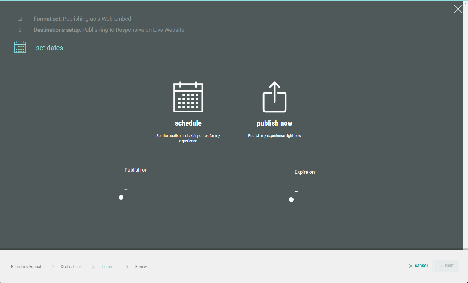468x283 pixels.
Task: Click the publish now share icon
Action: tap(274, 97)
